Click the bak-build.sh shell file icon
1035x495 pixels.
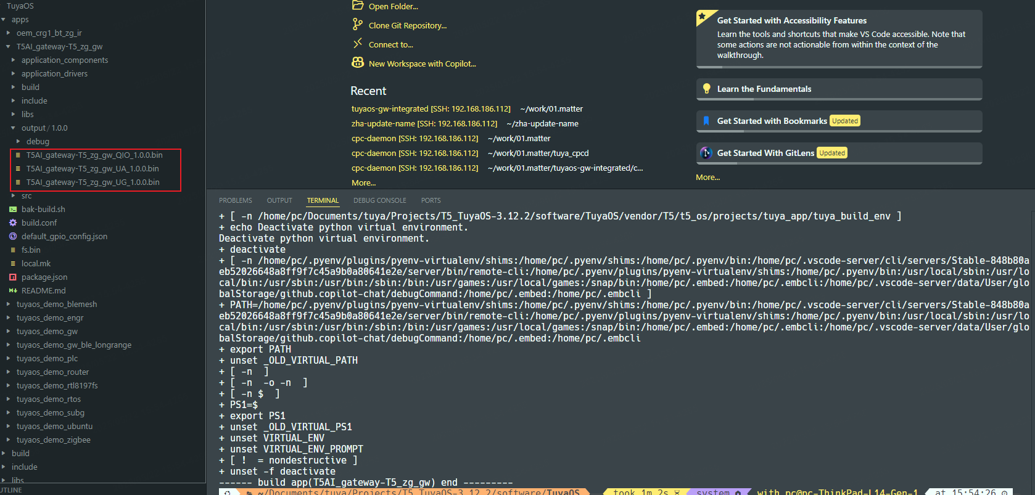13,210
